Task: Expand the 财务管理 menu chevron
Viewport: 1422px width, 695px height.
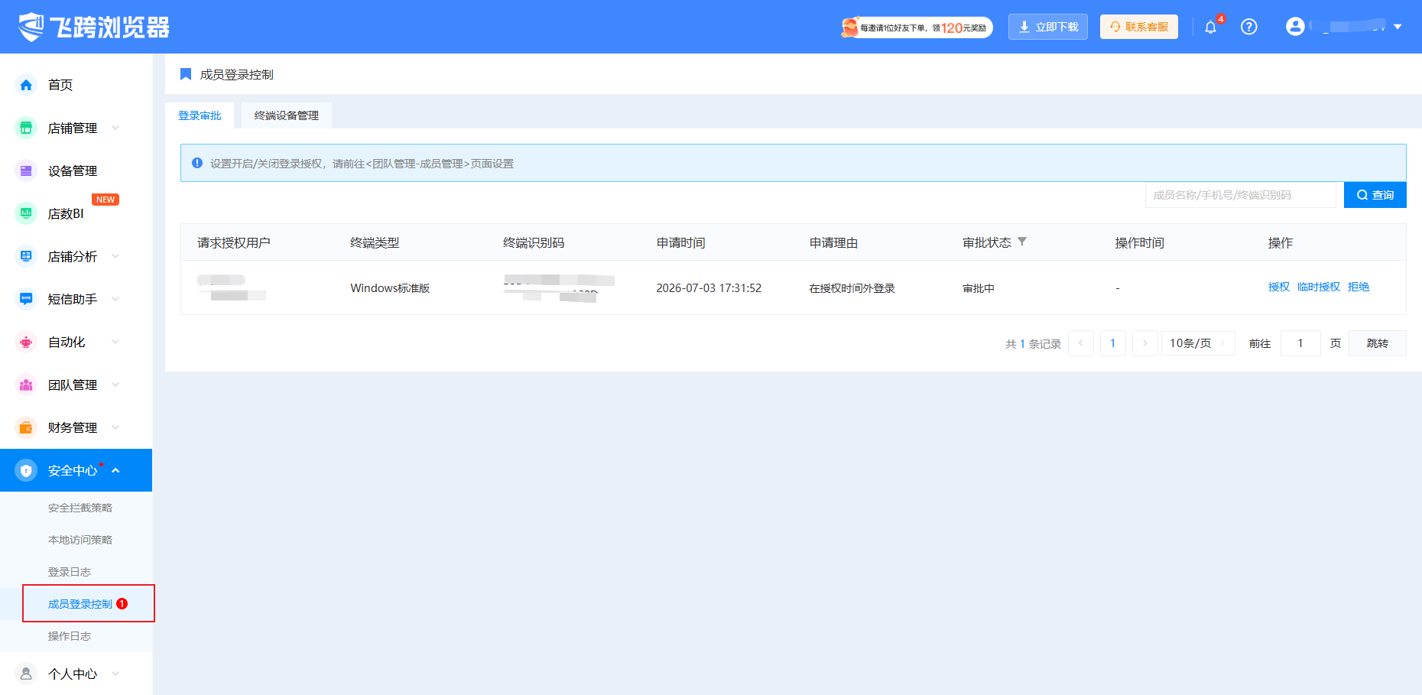Action: pos(115,427)
